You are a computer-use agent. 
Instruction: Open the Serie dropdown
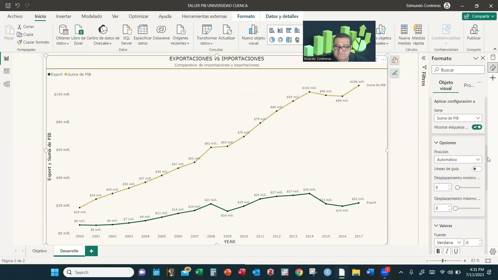(458, 118)
